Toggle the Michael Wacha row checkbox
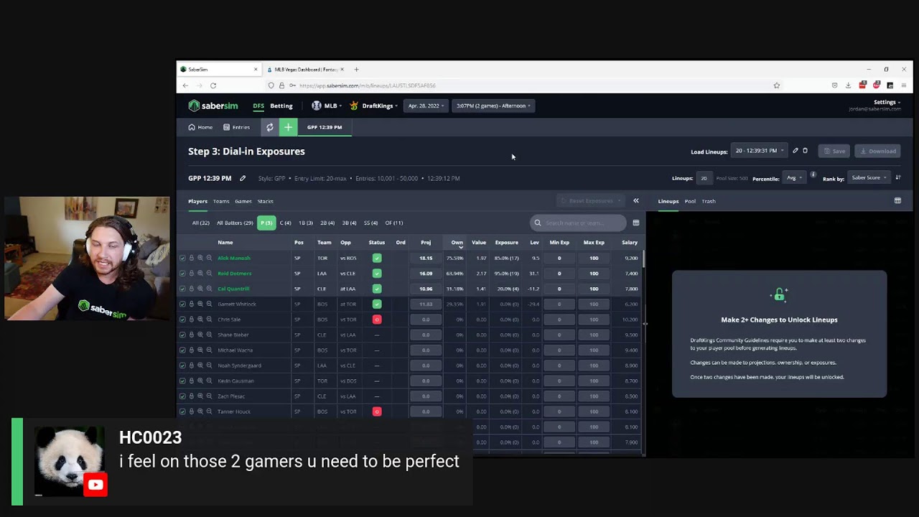The height and width of the screenshot is (517, 919). pos(182,350)
